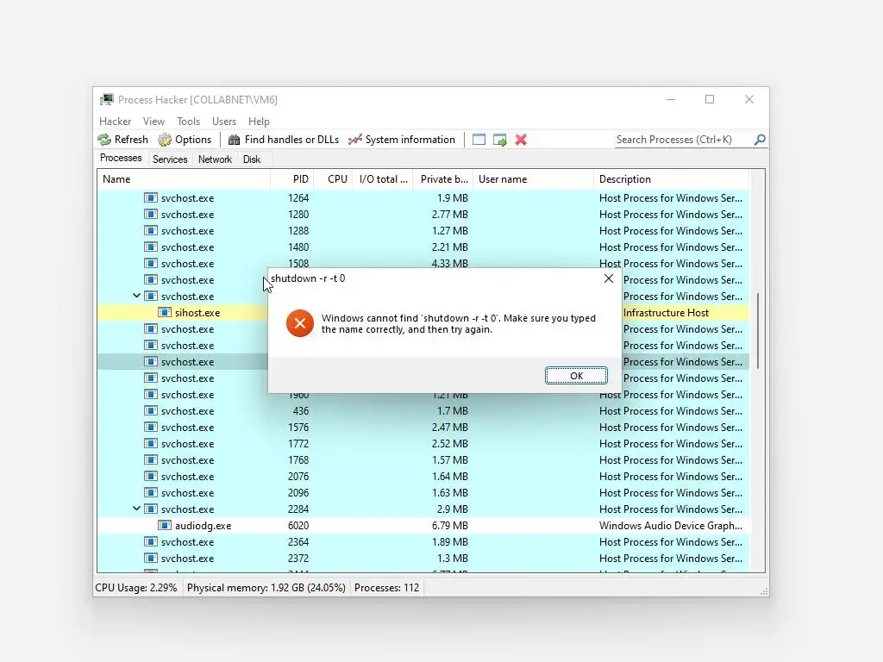Click the icon of svchost.exe PID 2364

click(x=150, y=541)
